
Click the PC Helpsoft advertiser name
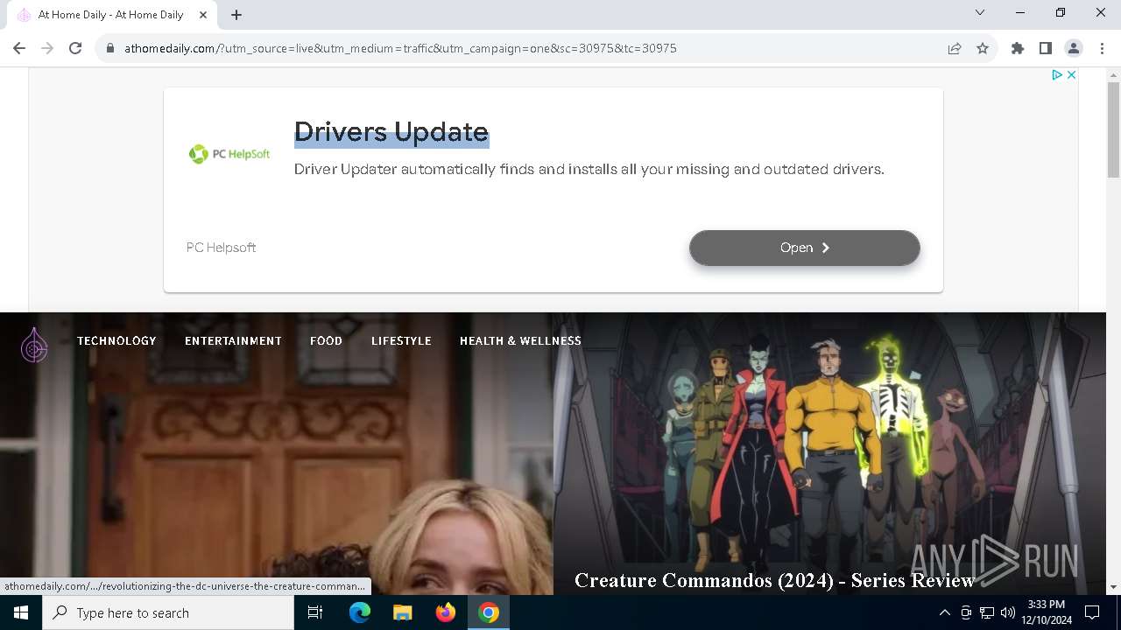click(x=221, y=248)
